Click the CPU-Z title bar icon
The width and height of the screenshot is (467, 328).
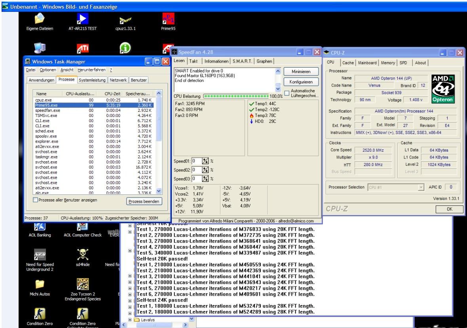(327, 52)
